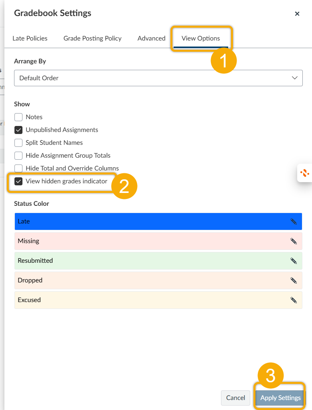Screen dimensions: 312x410
Task: Toggle Split Student Names checkbox
Action: coord(18,143)
